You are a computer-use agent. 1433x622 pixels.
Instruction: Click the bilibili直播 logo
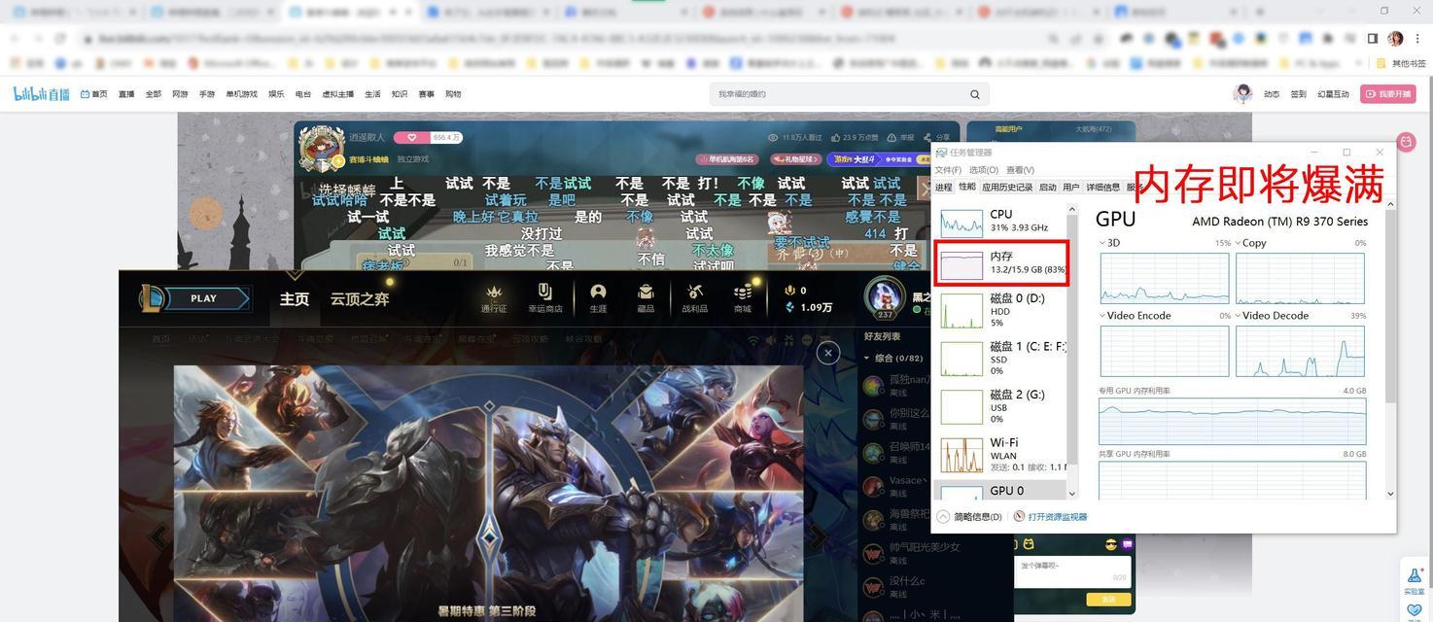point(41,94)
